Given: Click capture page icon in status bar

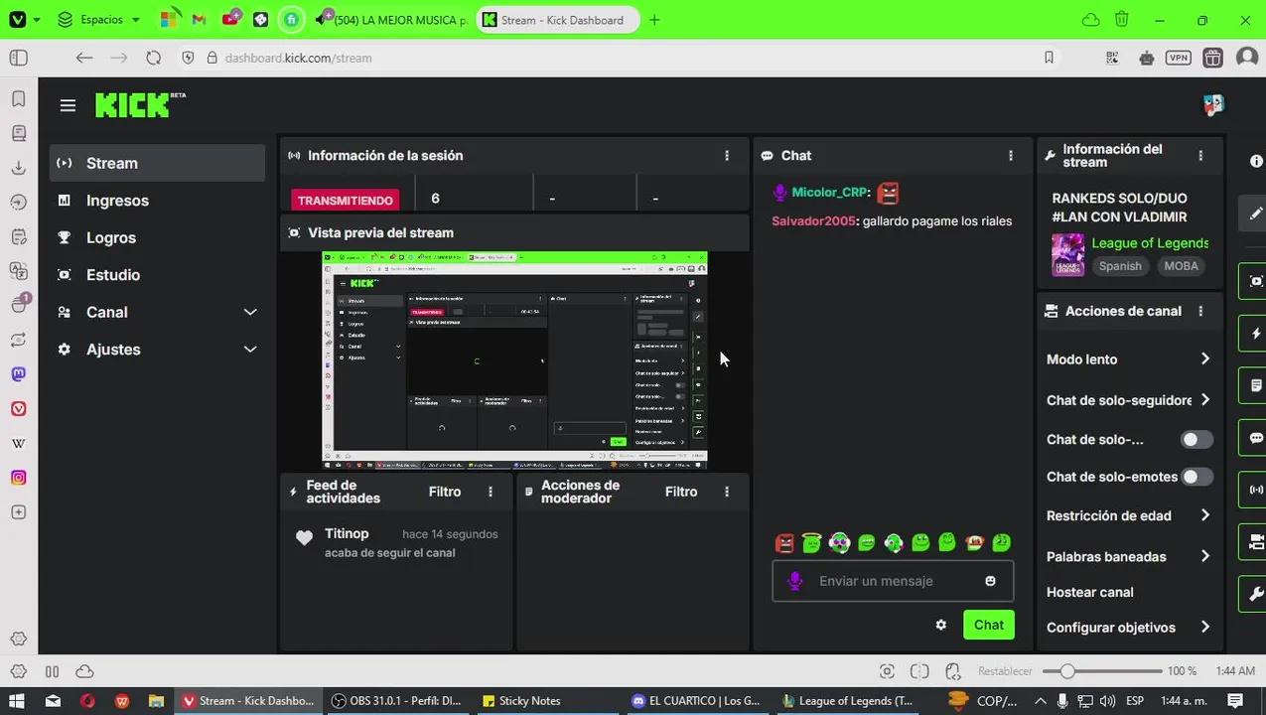Looking at the screenshot, I should (x=888, y=671).
